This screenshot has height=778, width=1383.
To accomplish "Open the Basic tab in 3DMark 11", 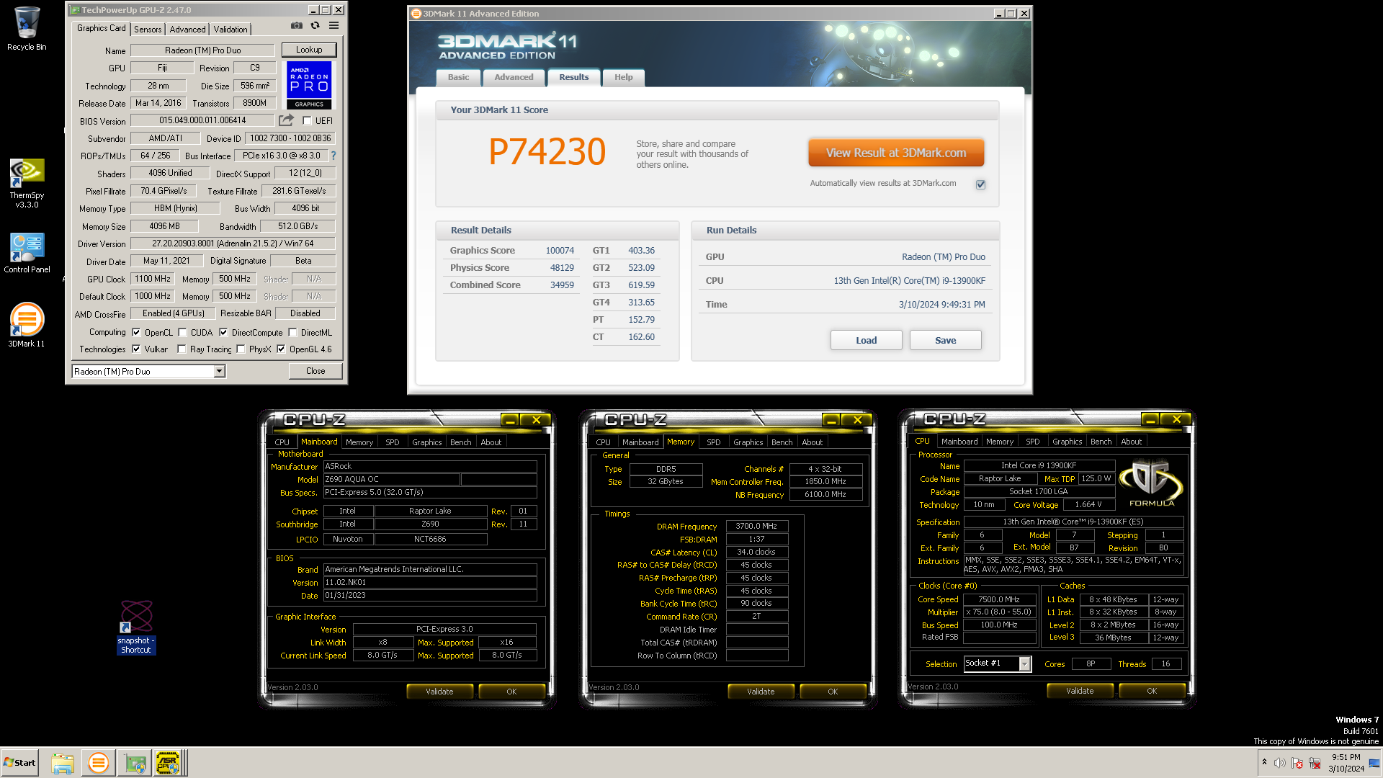I will (x=458, y=77).
